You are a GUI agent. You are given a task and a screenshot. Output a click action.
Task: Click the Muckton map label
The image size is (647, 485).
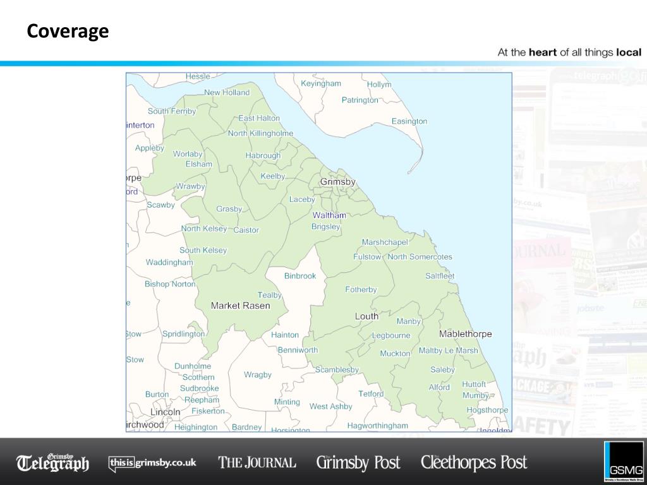(x=396, y=354)
